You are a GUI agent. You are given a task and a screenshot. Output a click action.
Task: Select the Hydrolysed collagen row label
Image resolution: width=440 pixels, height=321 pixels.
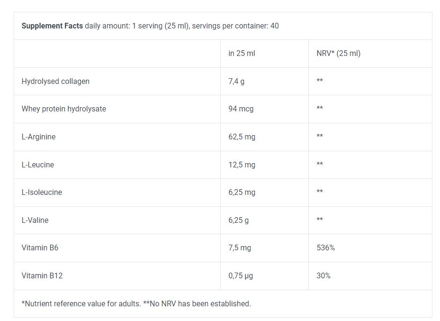point(55,81)
